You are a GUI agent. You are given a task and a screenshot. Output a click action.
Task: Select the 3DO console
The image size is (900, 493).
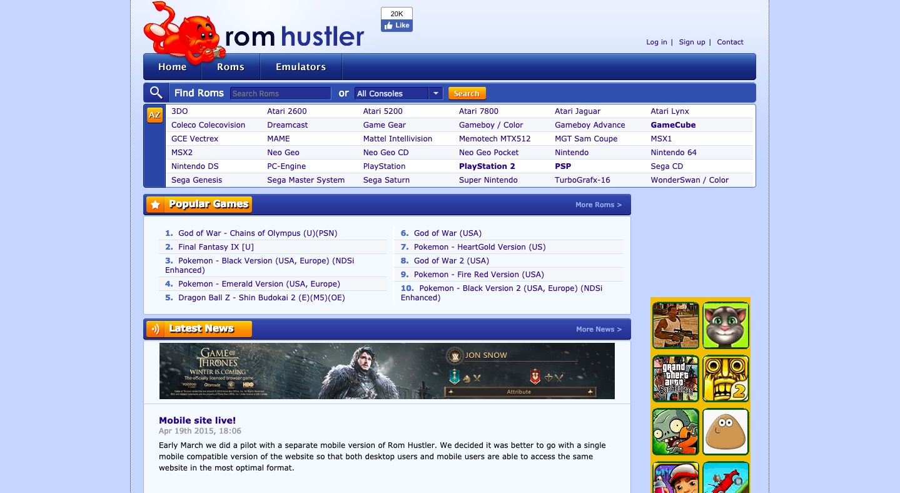coord(179,111)
